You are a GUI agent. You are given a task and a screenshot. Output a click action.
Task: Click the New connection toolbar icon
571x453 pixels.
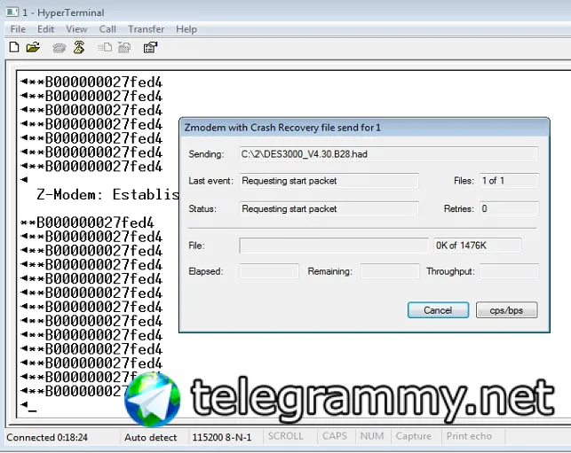pyautogui.click(x=14, y=47)
